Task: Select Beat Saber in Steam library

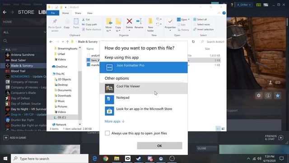Action: click(18, 60)
